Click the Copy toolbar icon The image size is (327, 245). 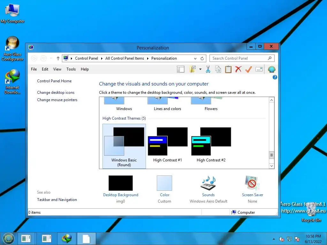pyautogui.click(x=218, y=69)
